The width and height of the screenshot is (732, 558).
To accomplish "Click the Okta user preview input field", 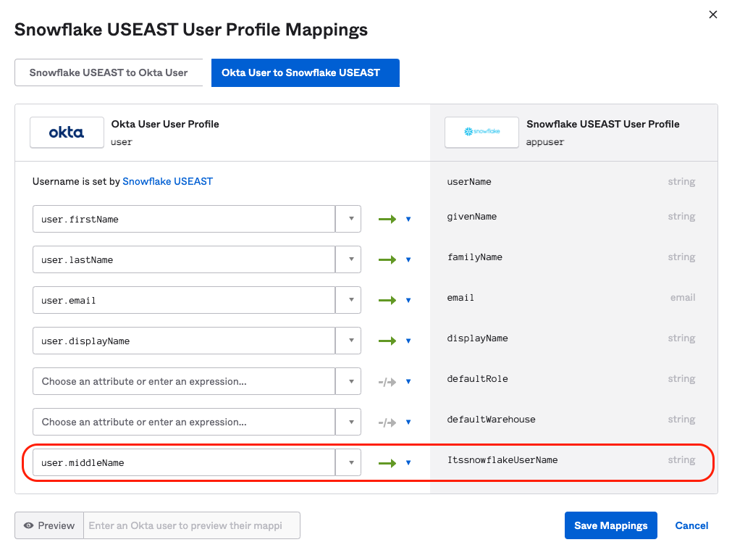I will coord(192,525).
